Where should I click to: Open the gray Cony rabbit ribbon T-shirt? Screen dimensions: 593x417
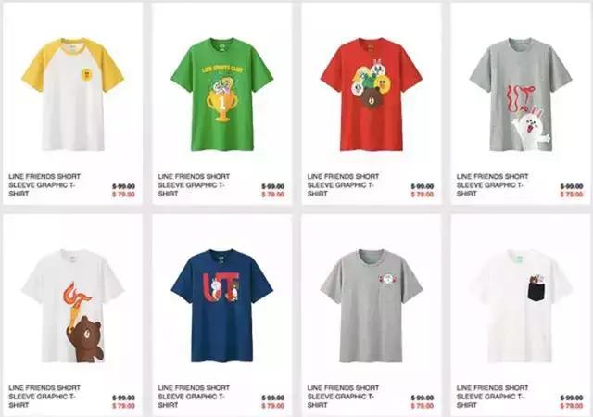pos(521,95)
